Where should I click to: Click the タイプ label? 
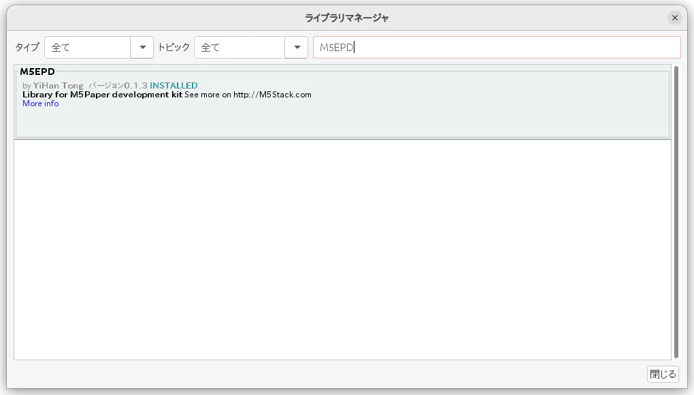click(27, 48)
